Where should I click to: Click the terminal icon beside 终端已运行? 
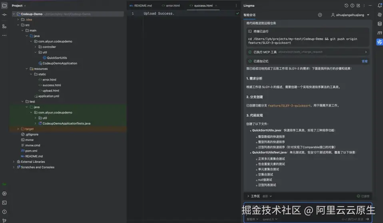250,31
